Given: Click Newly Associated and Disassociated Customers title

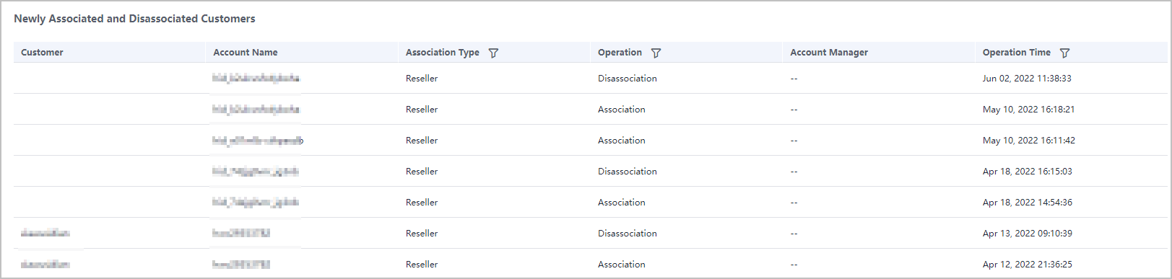Looking at the screenshot, I should 134,19.
